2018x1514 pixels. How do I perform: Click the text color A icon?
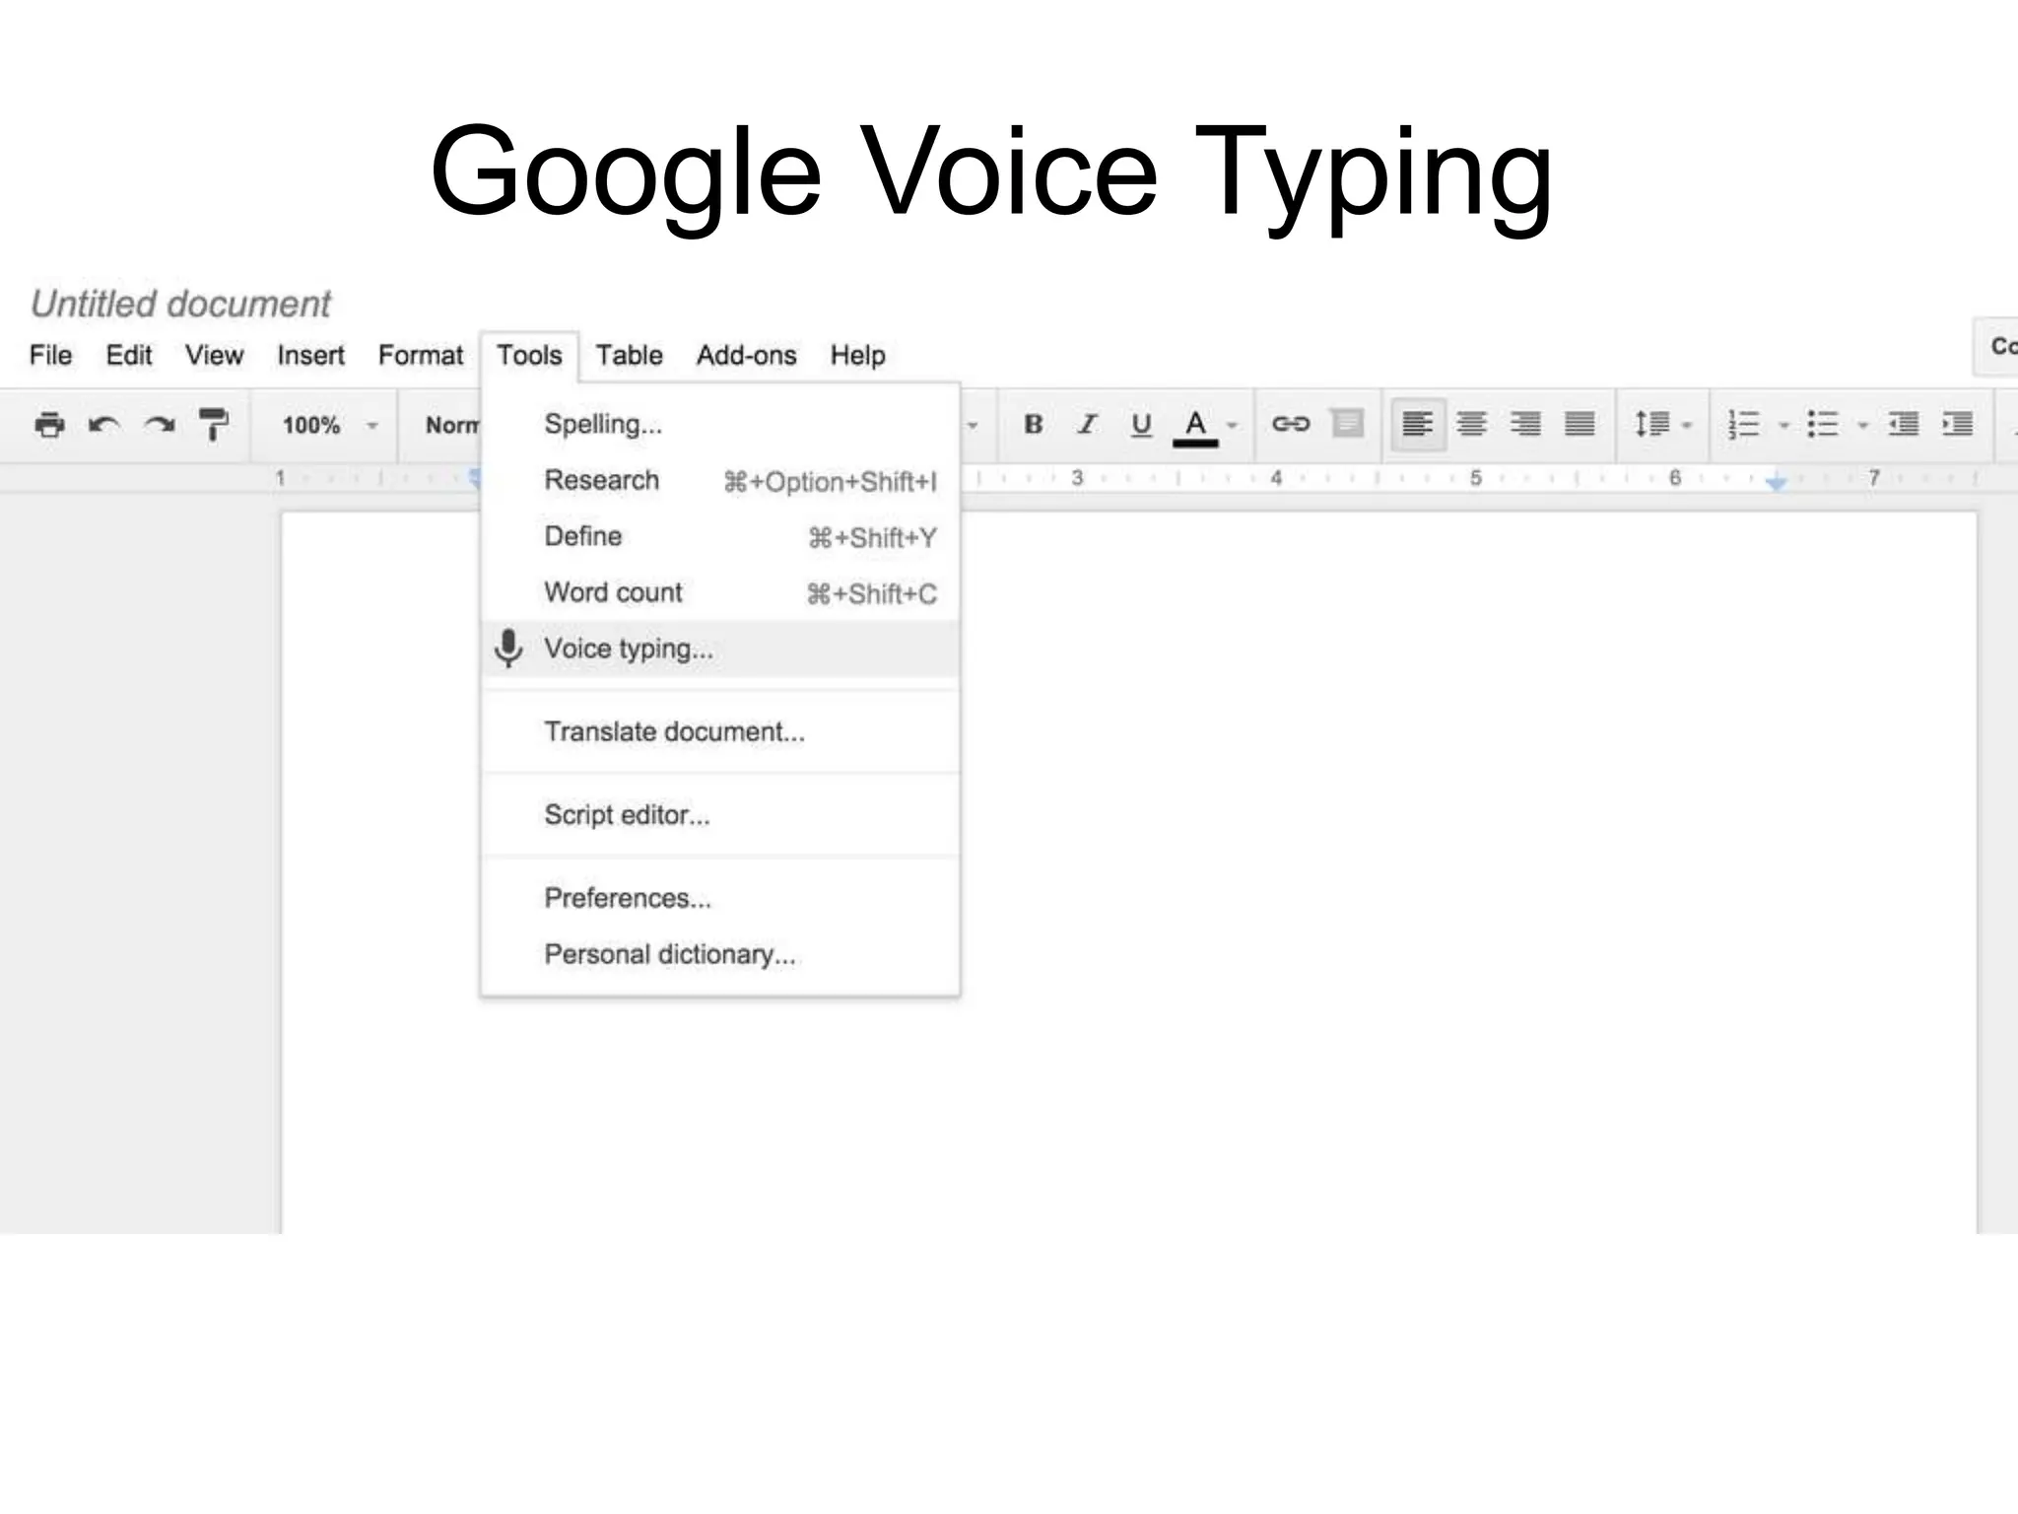(x=1195, y=427)
